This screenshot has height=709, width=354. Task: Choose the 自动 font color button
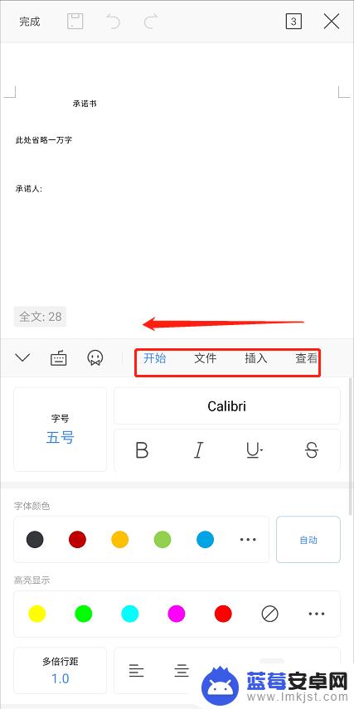click(308, 540)
